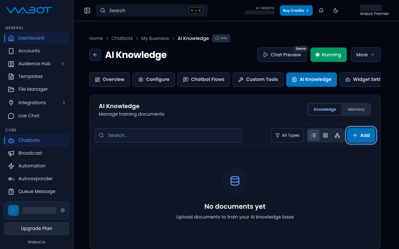The image size is (399, 249).
Task: Switch to grid view
Action: tap(325, 135)
